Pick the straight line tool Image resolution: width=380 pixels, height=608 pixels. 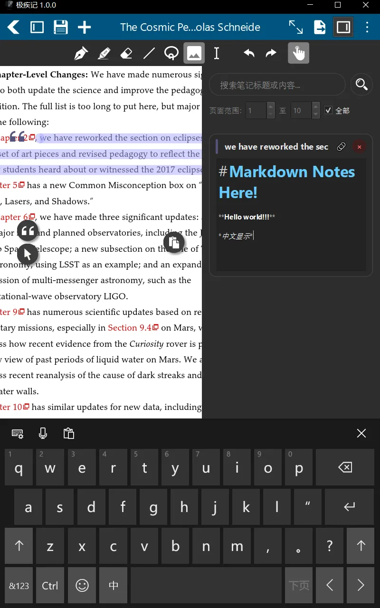pyautogui.click(x=149, y=53)
